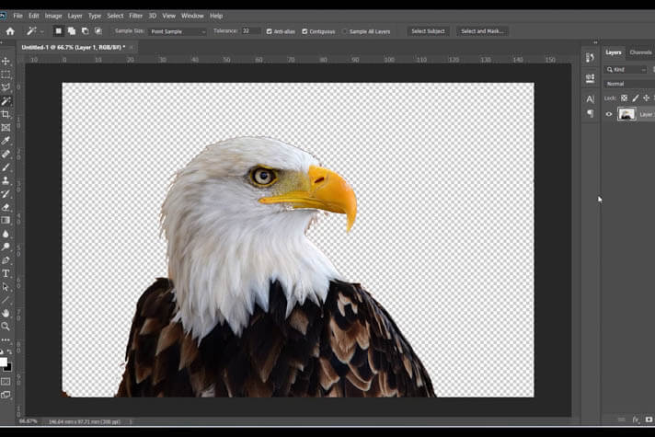Image resolution: width=655 pixels, height=437 pixels.
Task: Open the Sample Size dropdown
Action: pyautogui.click(x=178, y=31)
